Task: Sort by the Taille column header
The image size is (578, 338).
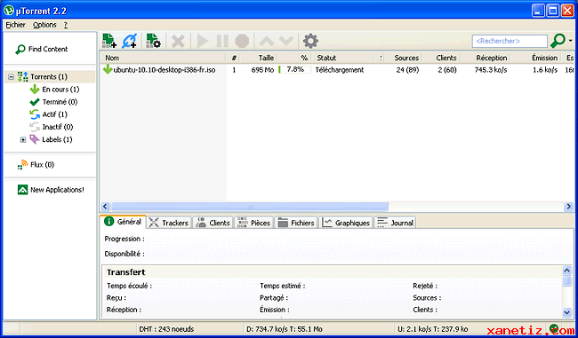Action: pos(260,58)
